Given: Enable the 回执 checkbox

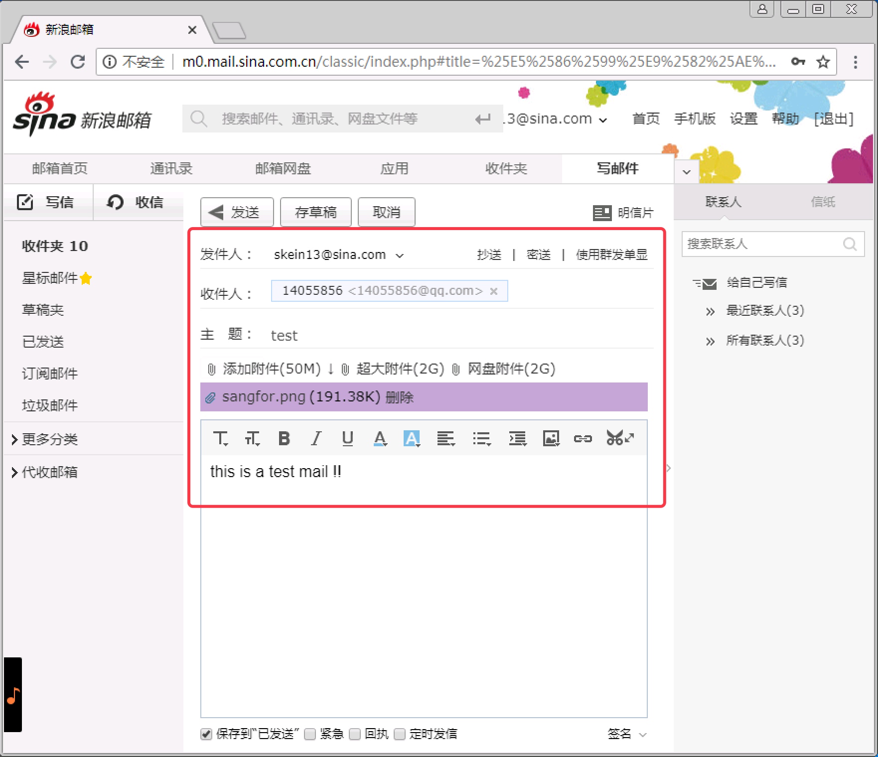Looking at the screenshot, I should point(355,734).
